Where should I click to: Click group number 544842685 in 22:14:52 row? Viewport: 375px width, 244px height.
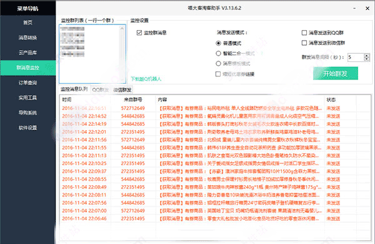tap(133, 116)
